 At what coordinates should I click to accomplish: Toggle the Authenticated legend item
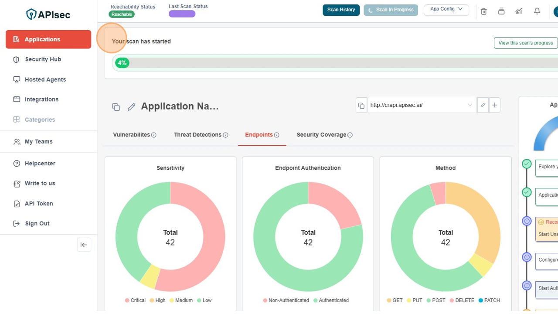(331, 300)
